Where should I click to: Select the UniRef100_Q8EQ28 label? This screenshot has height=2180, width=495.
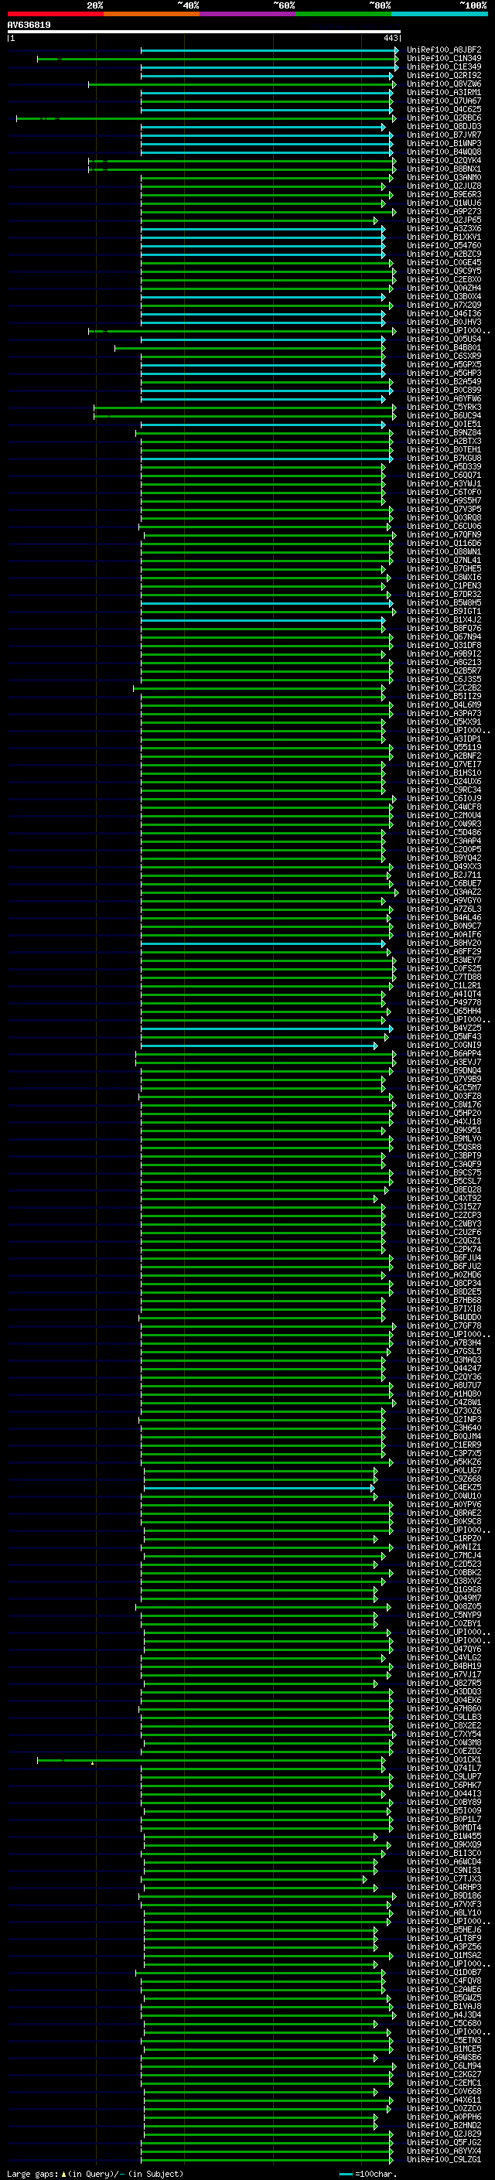tap(443, 1189)
